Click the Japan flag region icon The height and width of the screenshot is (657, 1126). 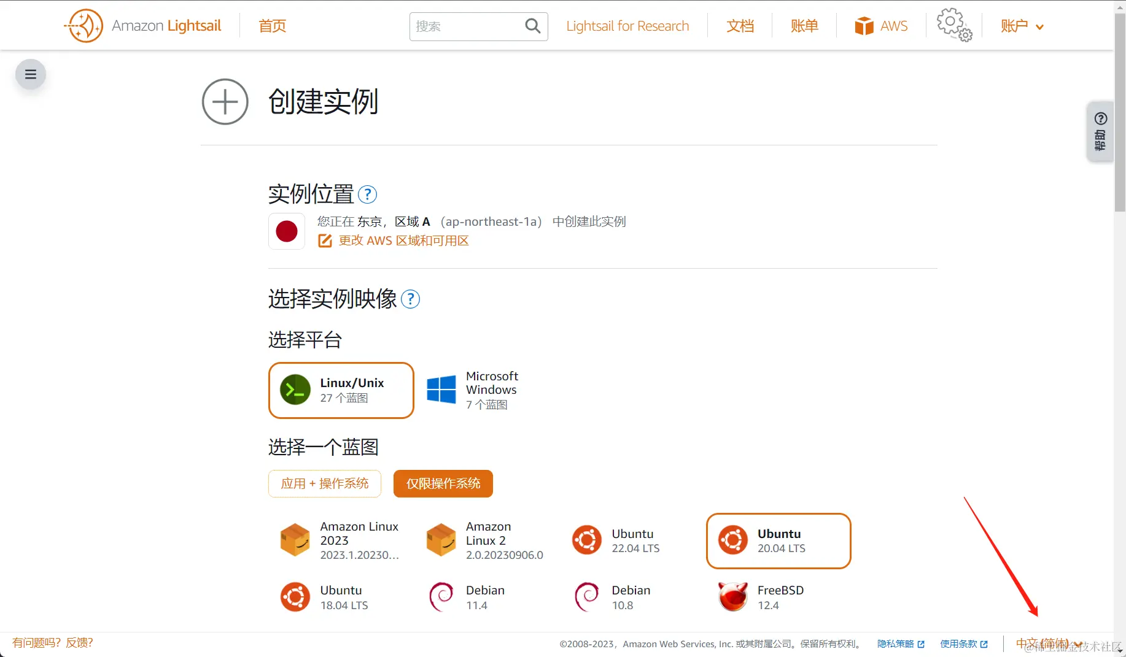click(x=287, y=231)
